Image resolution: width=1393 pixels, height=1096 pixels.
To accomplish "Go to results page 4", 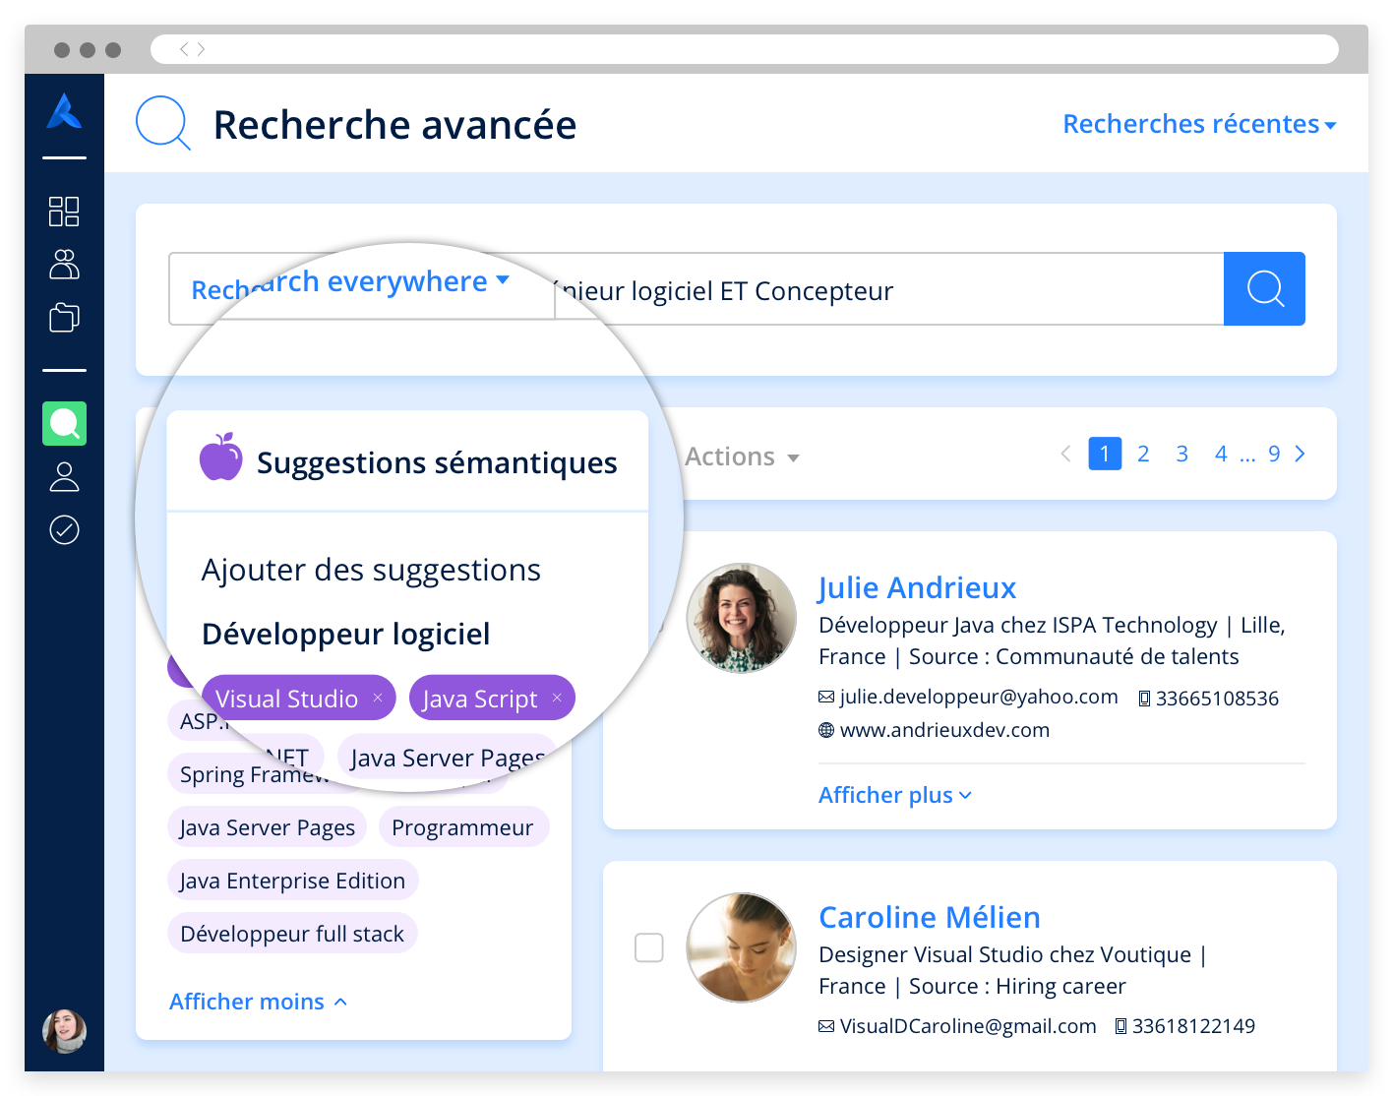I will [x=1221, y=454].
